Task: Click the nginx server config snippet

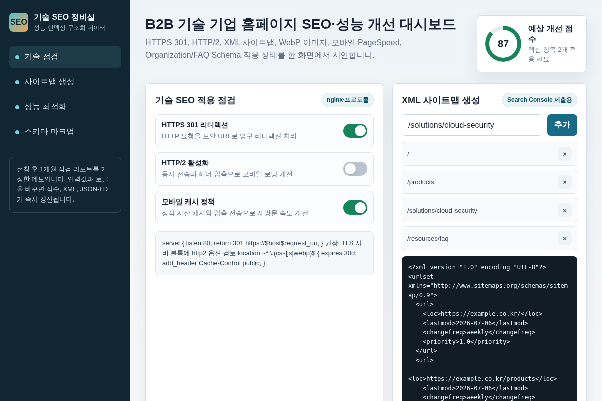Action: pos(264,253)
